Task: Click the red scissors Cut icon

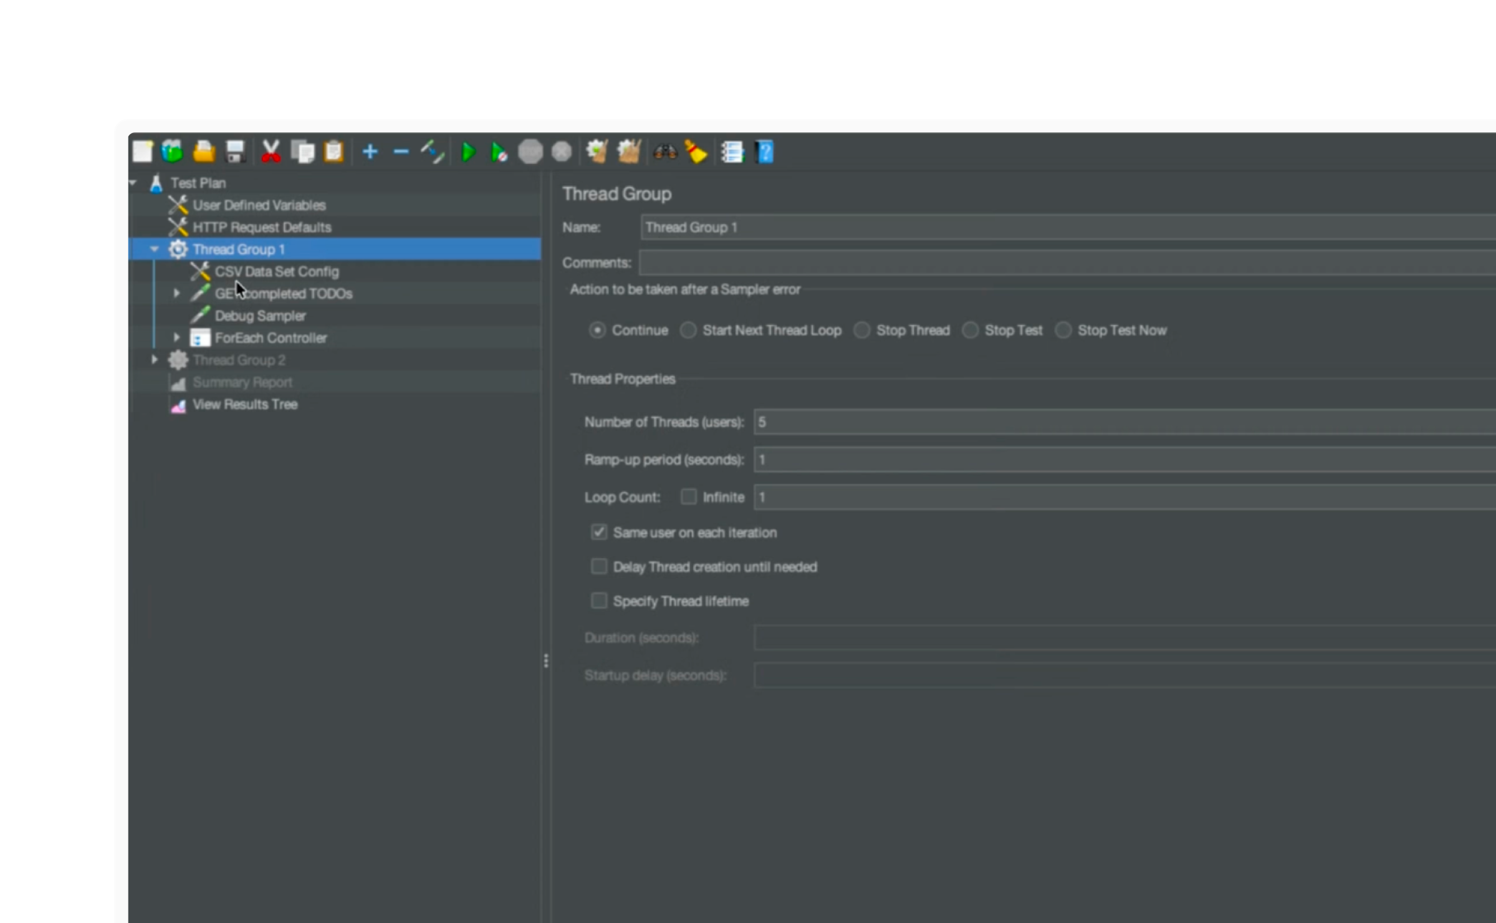Action: (271, 152)
